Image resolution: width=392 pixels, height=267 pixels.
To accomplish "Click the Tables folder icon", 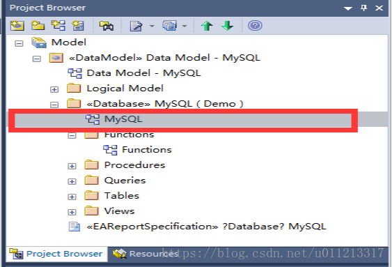I will point(91,195).
